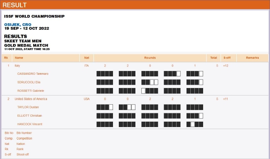Image resolution: width=270 pixels, height=159 pixels.
Task: Select athlete ROSSETTI Gabriele
Action: [31, 91]
